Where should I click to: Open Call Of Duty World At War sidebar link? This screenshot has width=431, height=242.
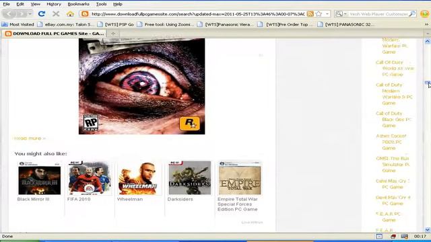pos(395,69)
